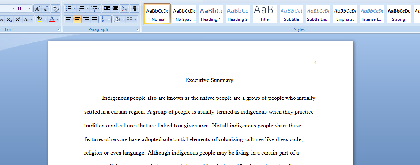420x165 pixels.
Task: Apply the Strong style
Action: click(x=399, y=14)
